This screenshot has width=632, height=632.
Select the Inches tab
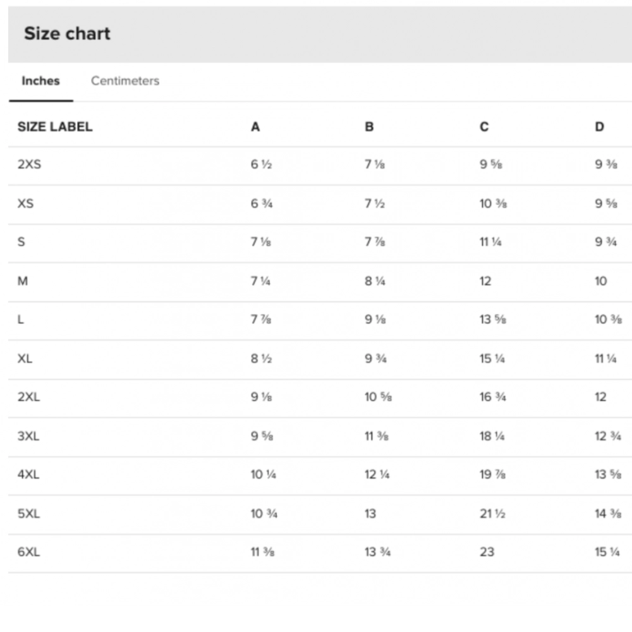pyautogui.click(x=40, y=81)
